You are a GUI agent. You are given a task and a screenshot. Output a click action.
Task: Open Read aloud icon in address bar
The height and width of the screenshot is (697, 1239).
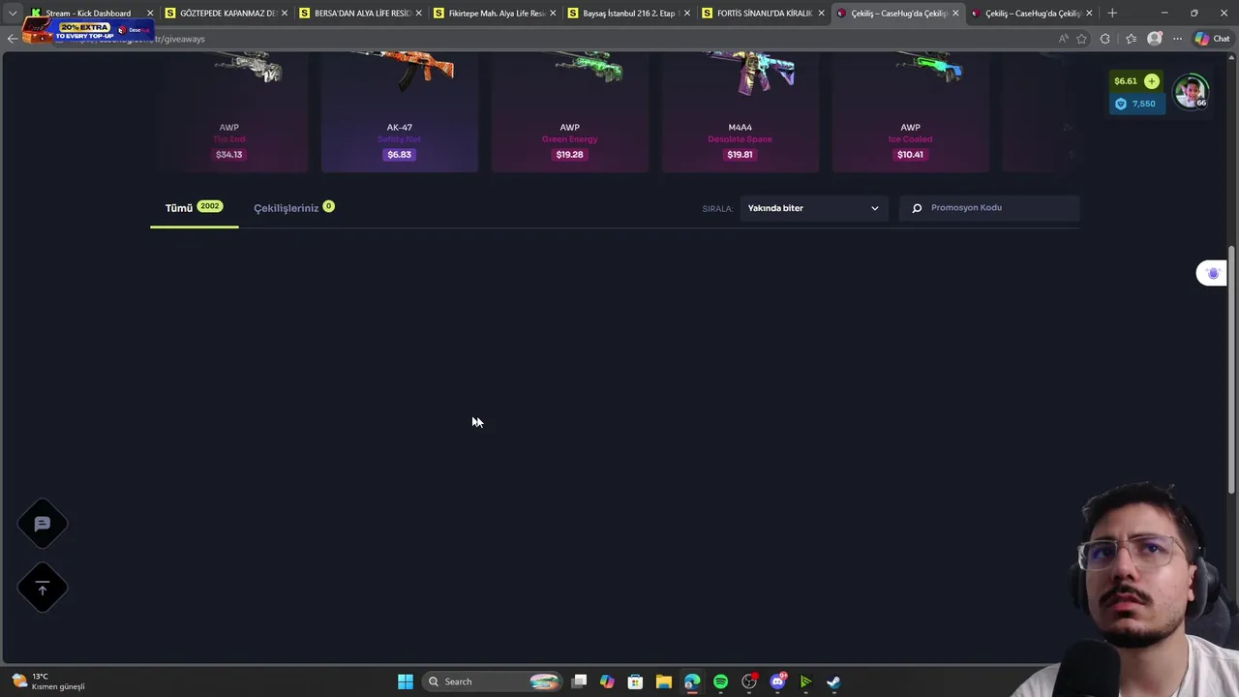(x=1063, y=39)
